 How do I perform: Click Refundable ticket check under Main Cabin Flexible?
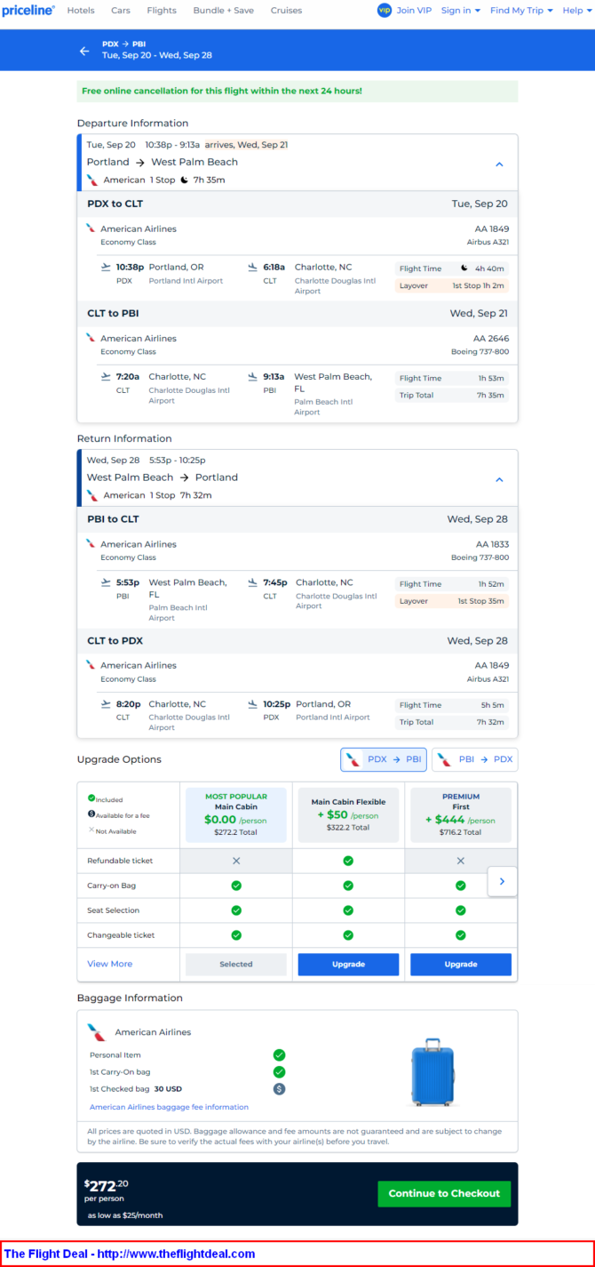coord(348,861)
